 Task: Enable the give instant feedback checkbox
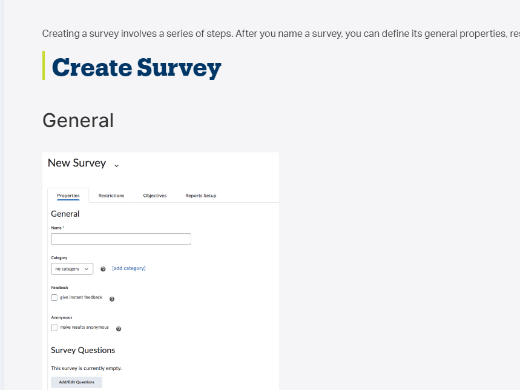click(x=54, y=297)
